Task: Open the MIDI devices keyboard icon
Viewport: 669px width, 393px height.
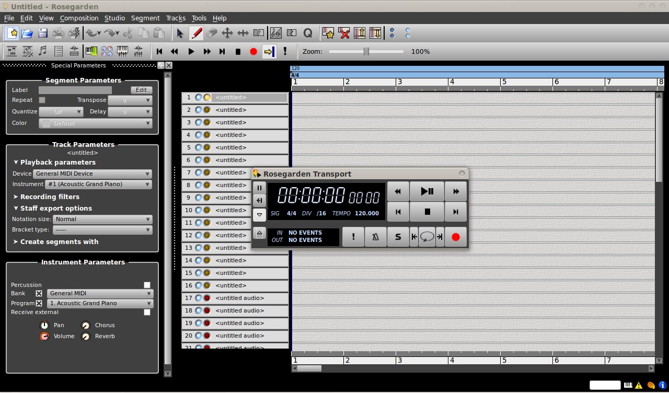Action: coord(91,51)
